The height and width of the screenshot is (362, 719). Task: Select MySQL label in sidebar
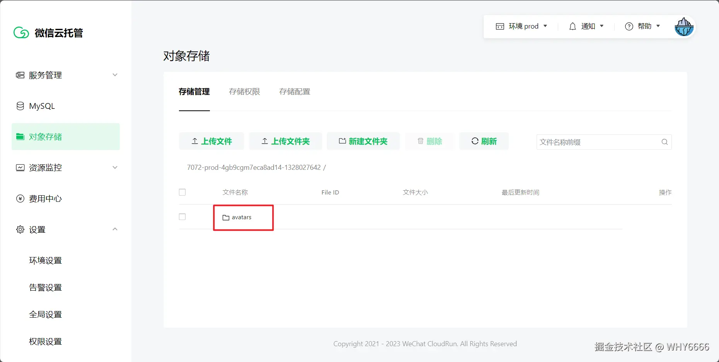[x=42, y=106]
